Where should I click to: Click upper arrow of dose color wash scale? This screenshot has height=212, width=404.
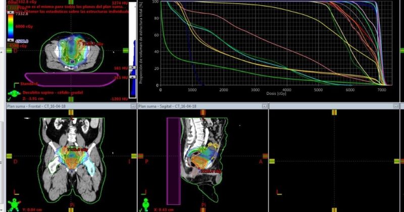click(x=10, y=10)
